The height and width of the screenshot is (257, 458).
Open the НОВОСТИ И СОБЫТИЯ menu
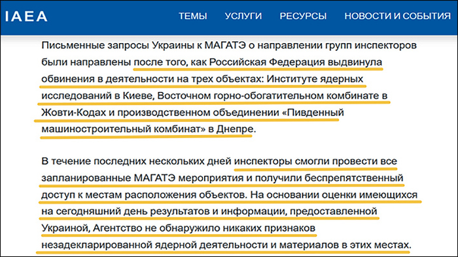[398, 16]
